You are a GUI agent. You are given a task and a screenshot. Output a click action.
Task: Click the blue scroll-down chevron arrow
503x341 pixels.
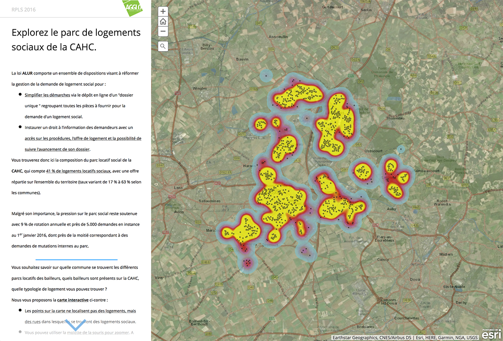(x=76, y=325)
